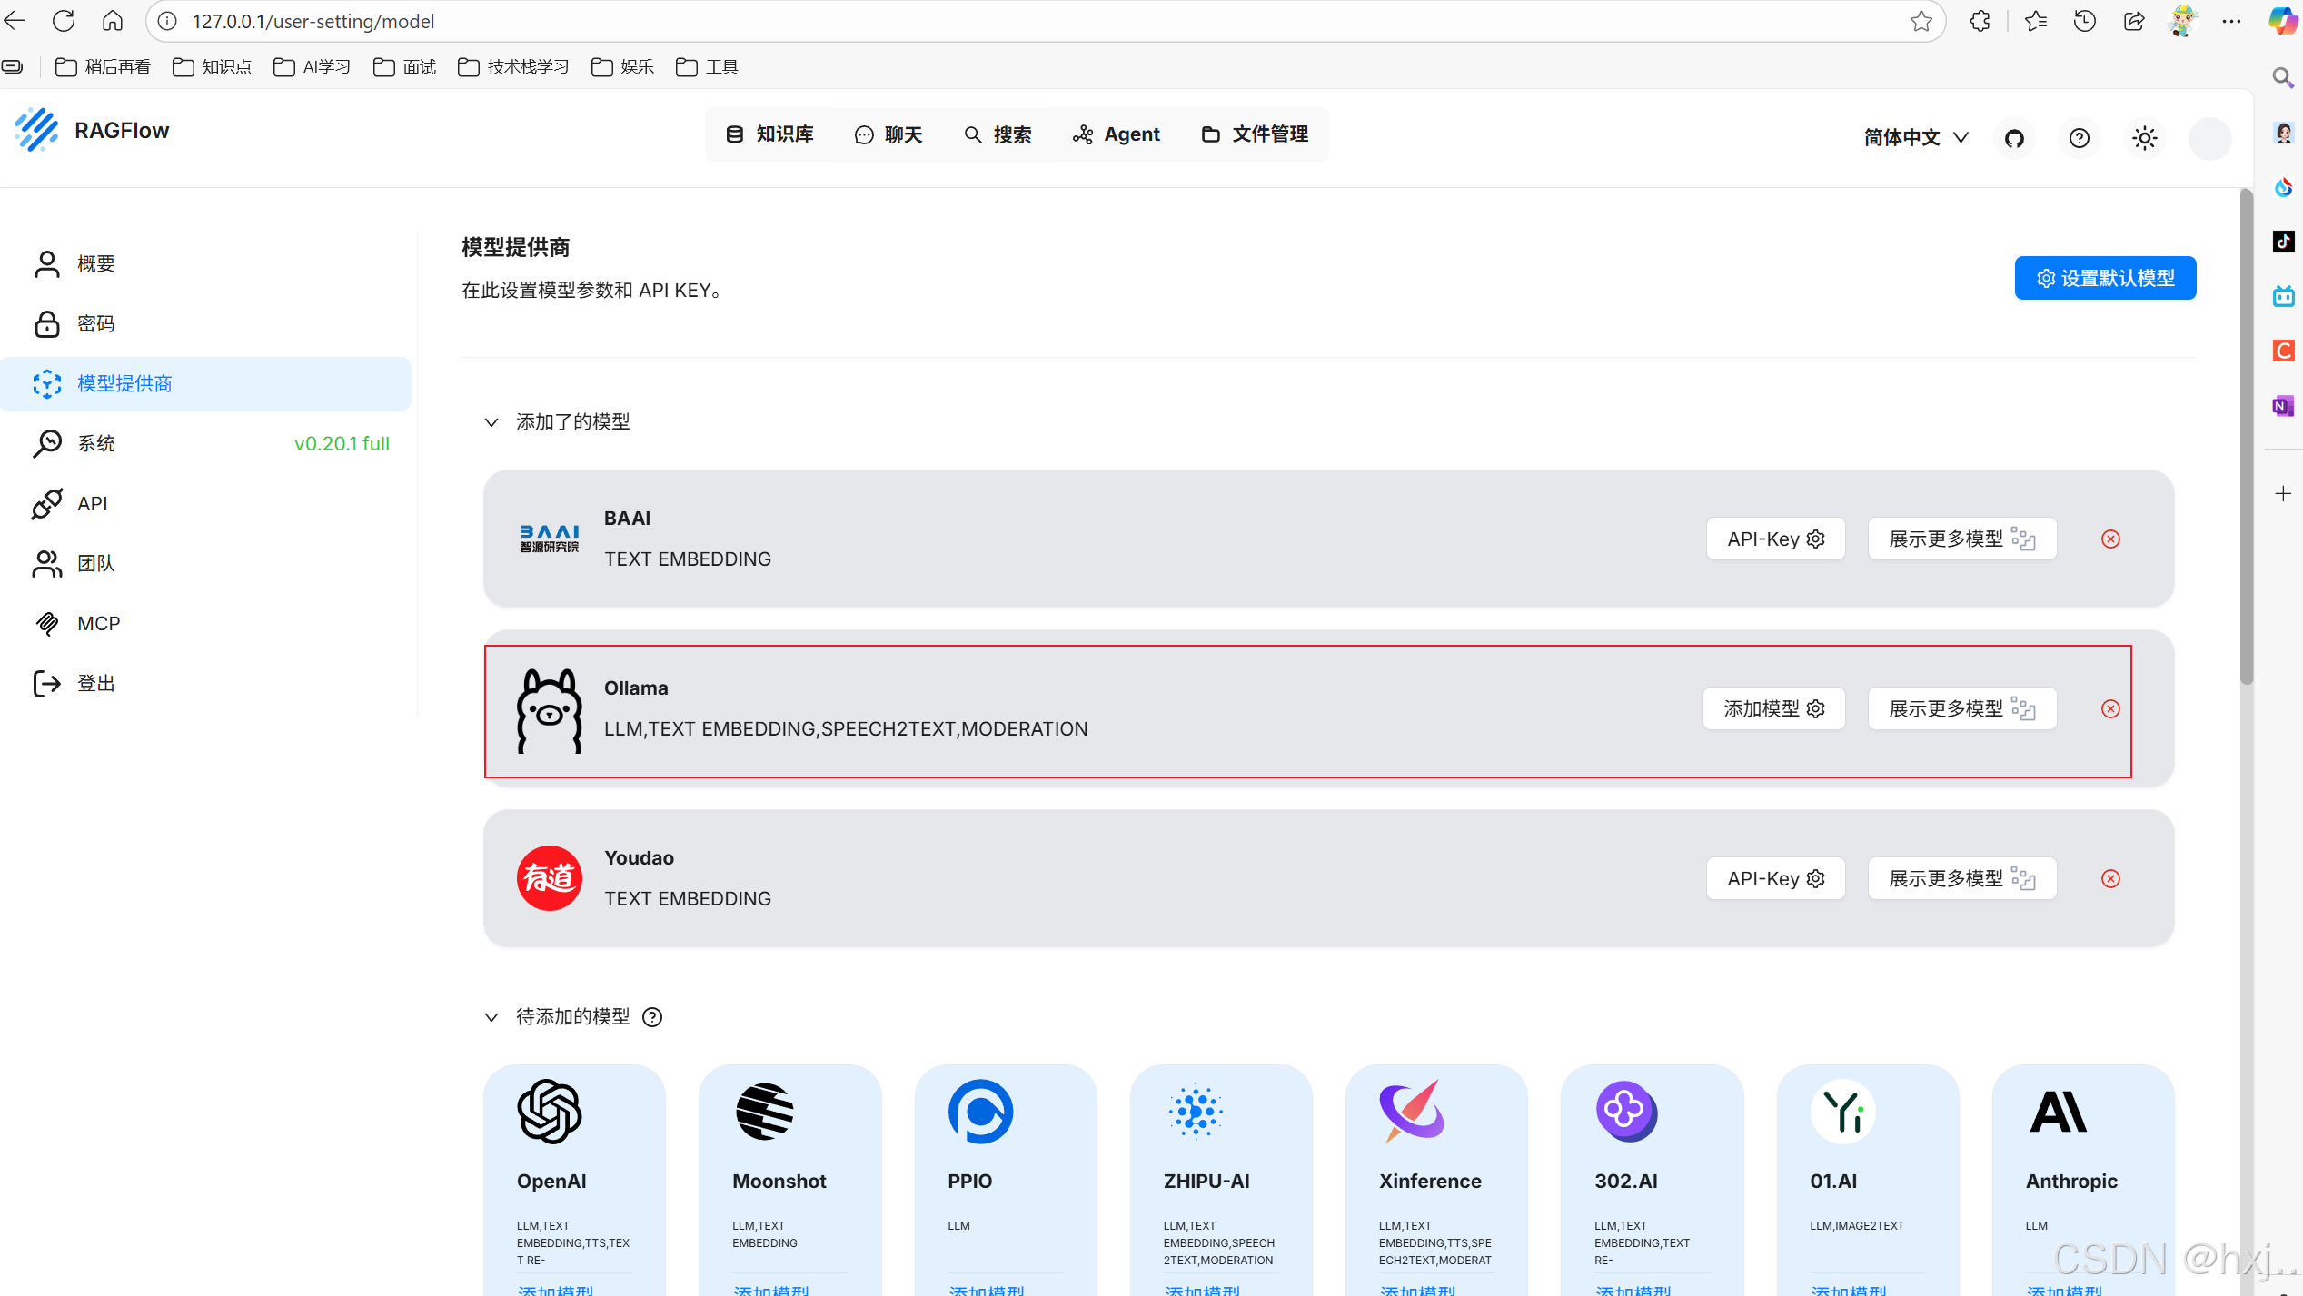Screen dimensions: 2303x1296
Task: Toggle the light/dark theme sun icon
Action: pyautogui.click(x=2145, y=138)
